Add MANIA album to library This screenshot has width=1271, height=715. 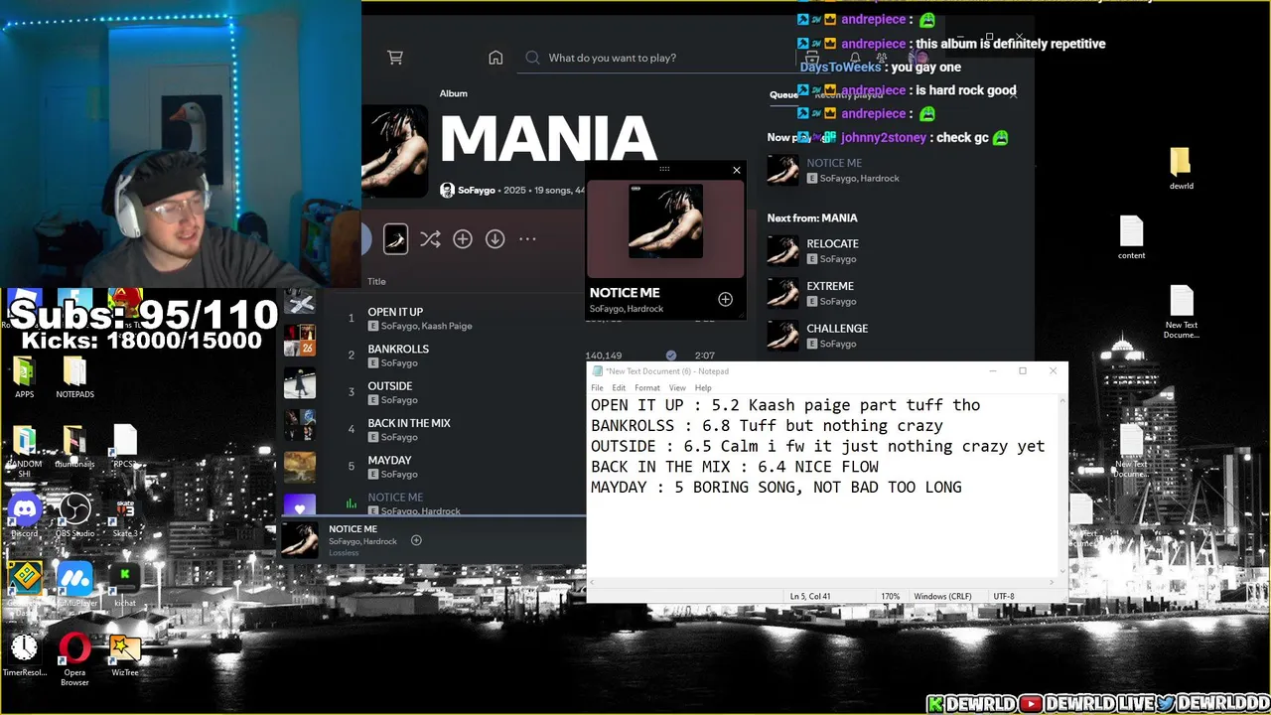click(x=463, y=239)
